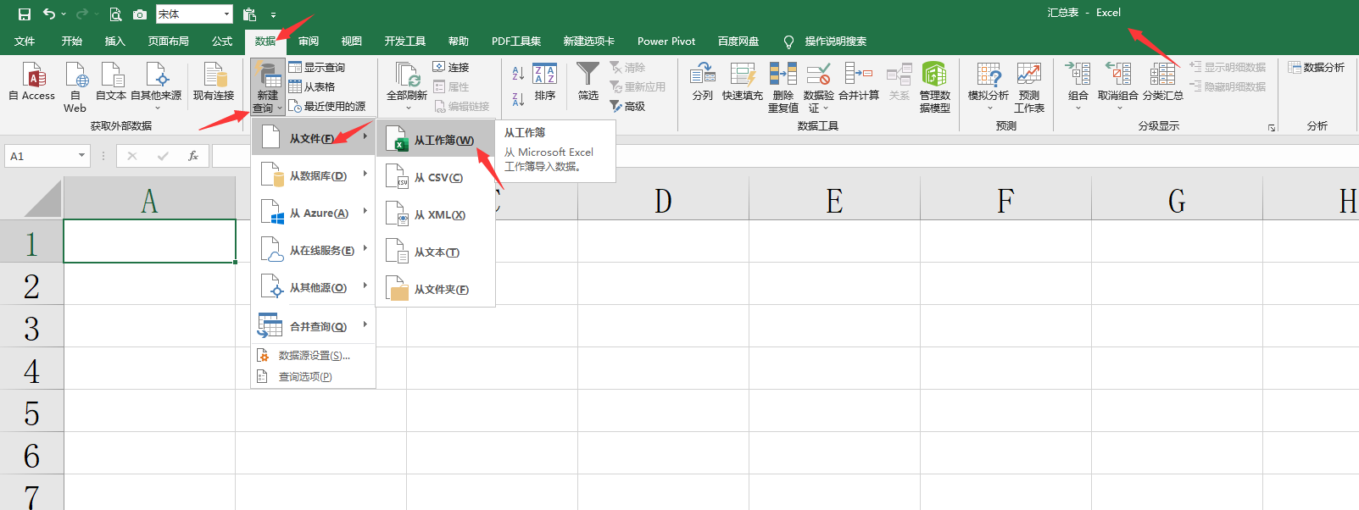Click the fx insert function button
Image resolution: width=1359 pixels, height=510 pixels.
tap(193, 156)
